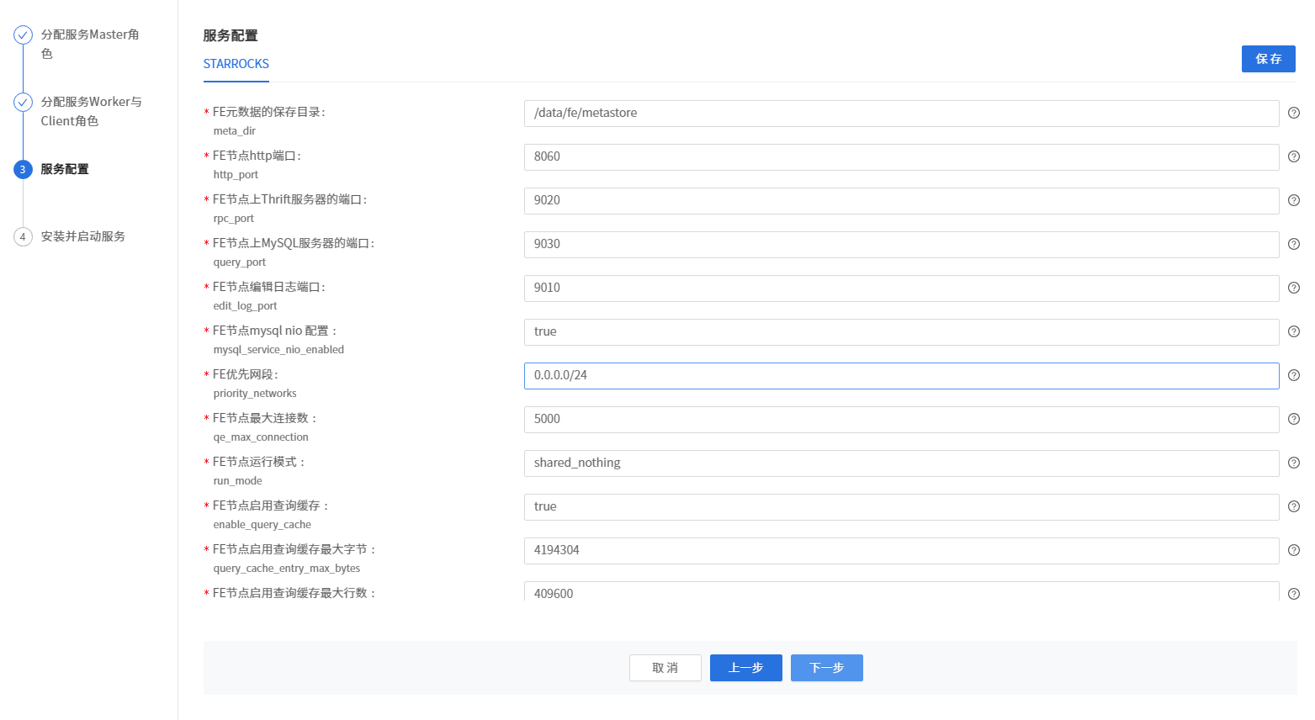Click step 3 circle for 服务配置
Screen dimensions: 1315x720
coord(23,170)
